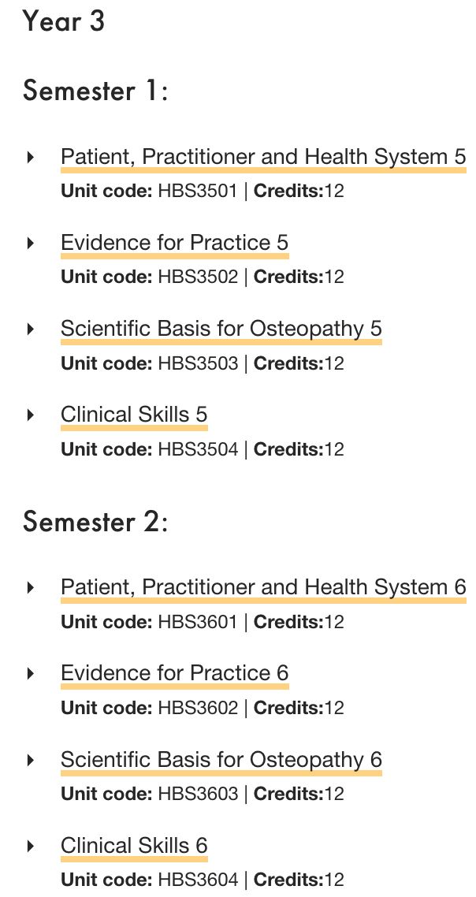Open Patient, Practitioner and Health System 6 link
This screenshot has width=476, height=897.
(263, 587)
